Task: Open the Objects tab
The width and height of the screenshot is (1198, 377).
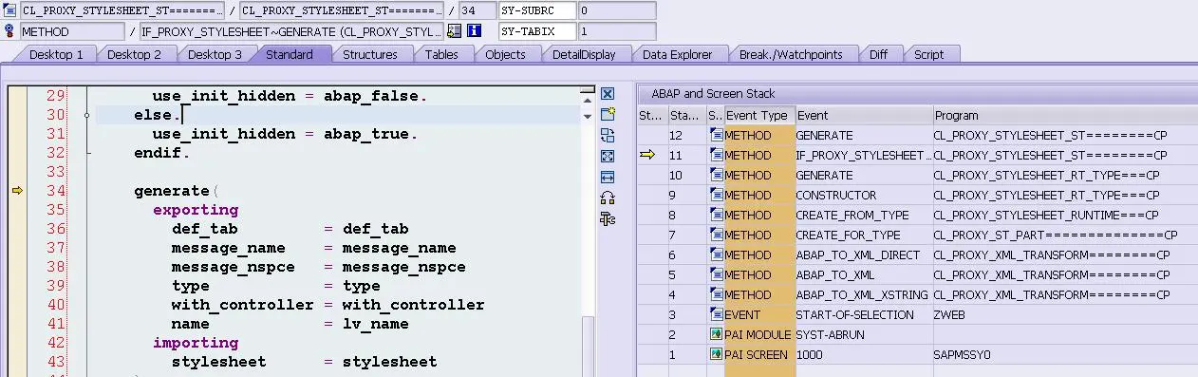Action: (505, 54)
